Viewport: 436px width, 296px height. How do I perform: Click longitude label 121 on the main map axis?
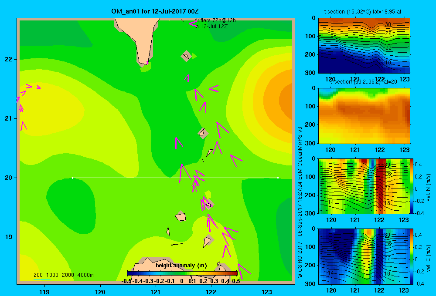[156, 292]
